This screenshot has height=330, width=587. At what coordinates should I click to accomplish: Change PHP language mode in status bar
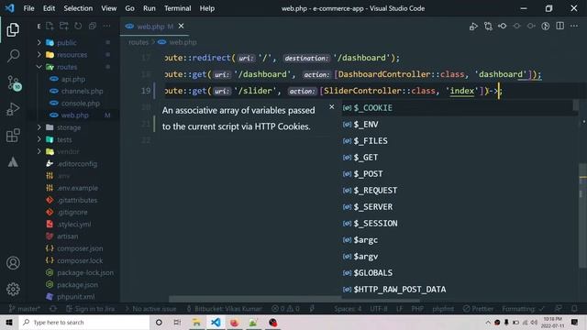pos(417,309)
